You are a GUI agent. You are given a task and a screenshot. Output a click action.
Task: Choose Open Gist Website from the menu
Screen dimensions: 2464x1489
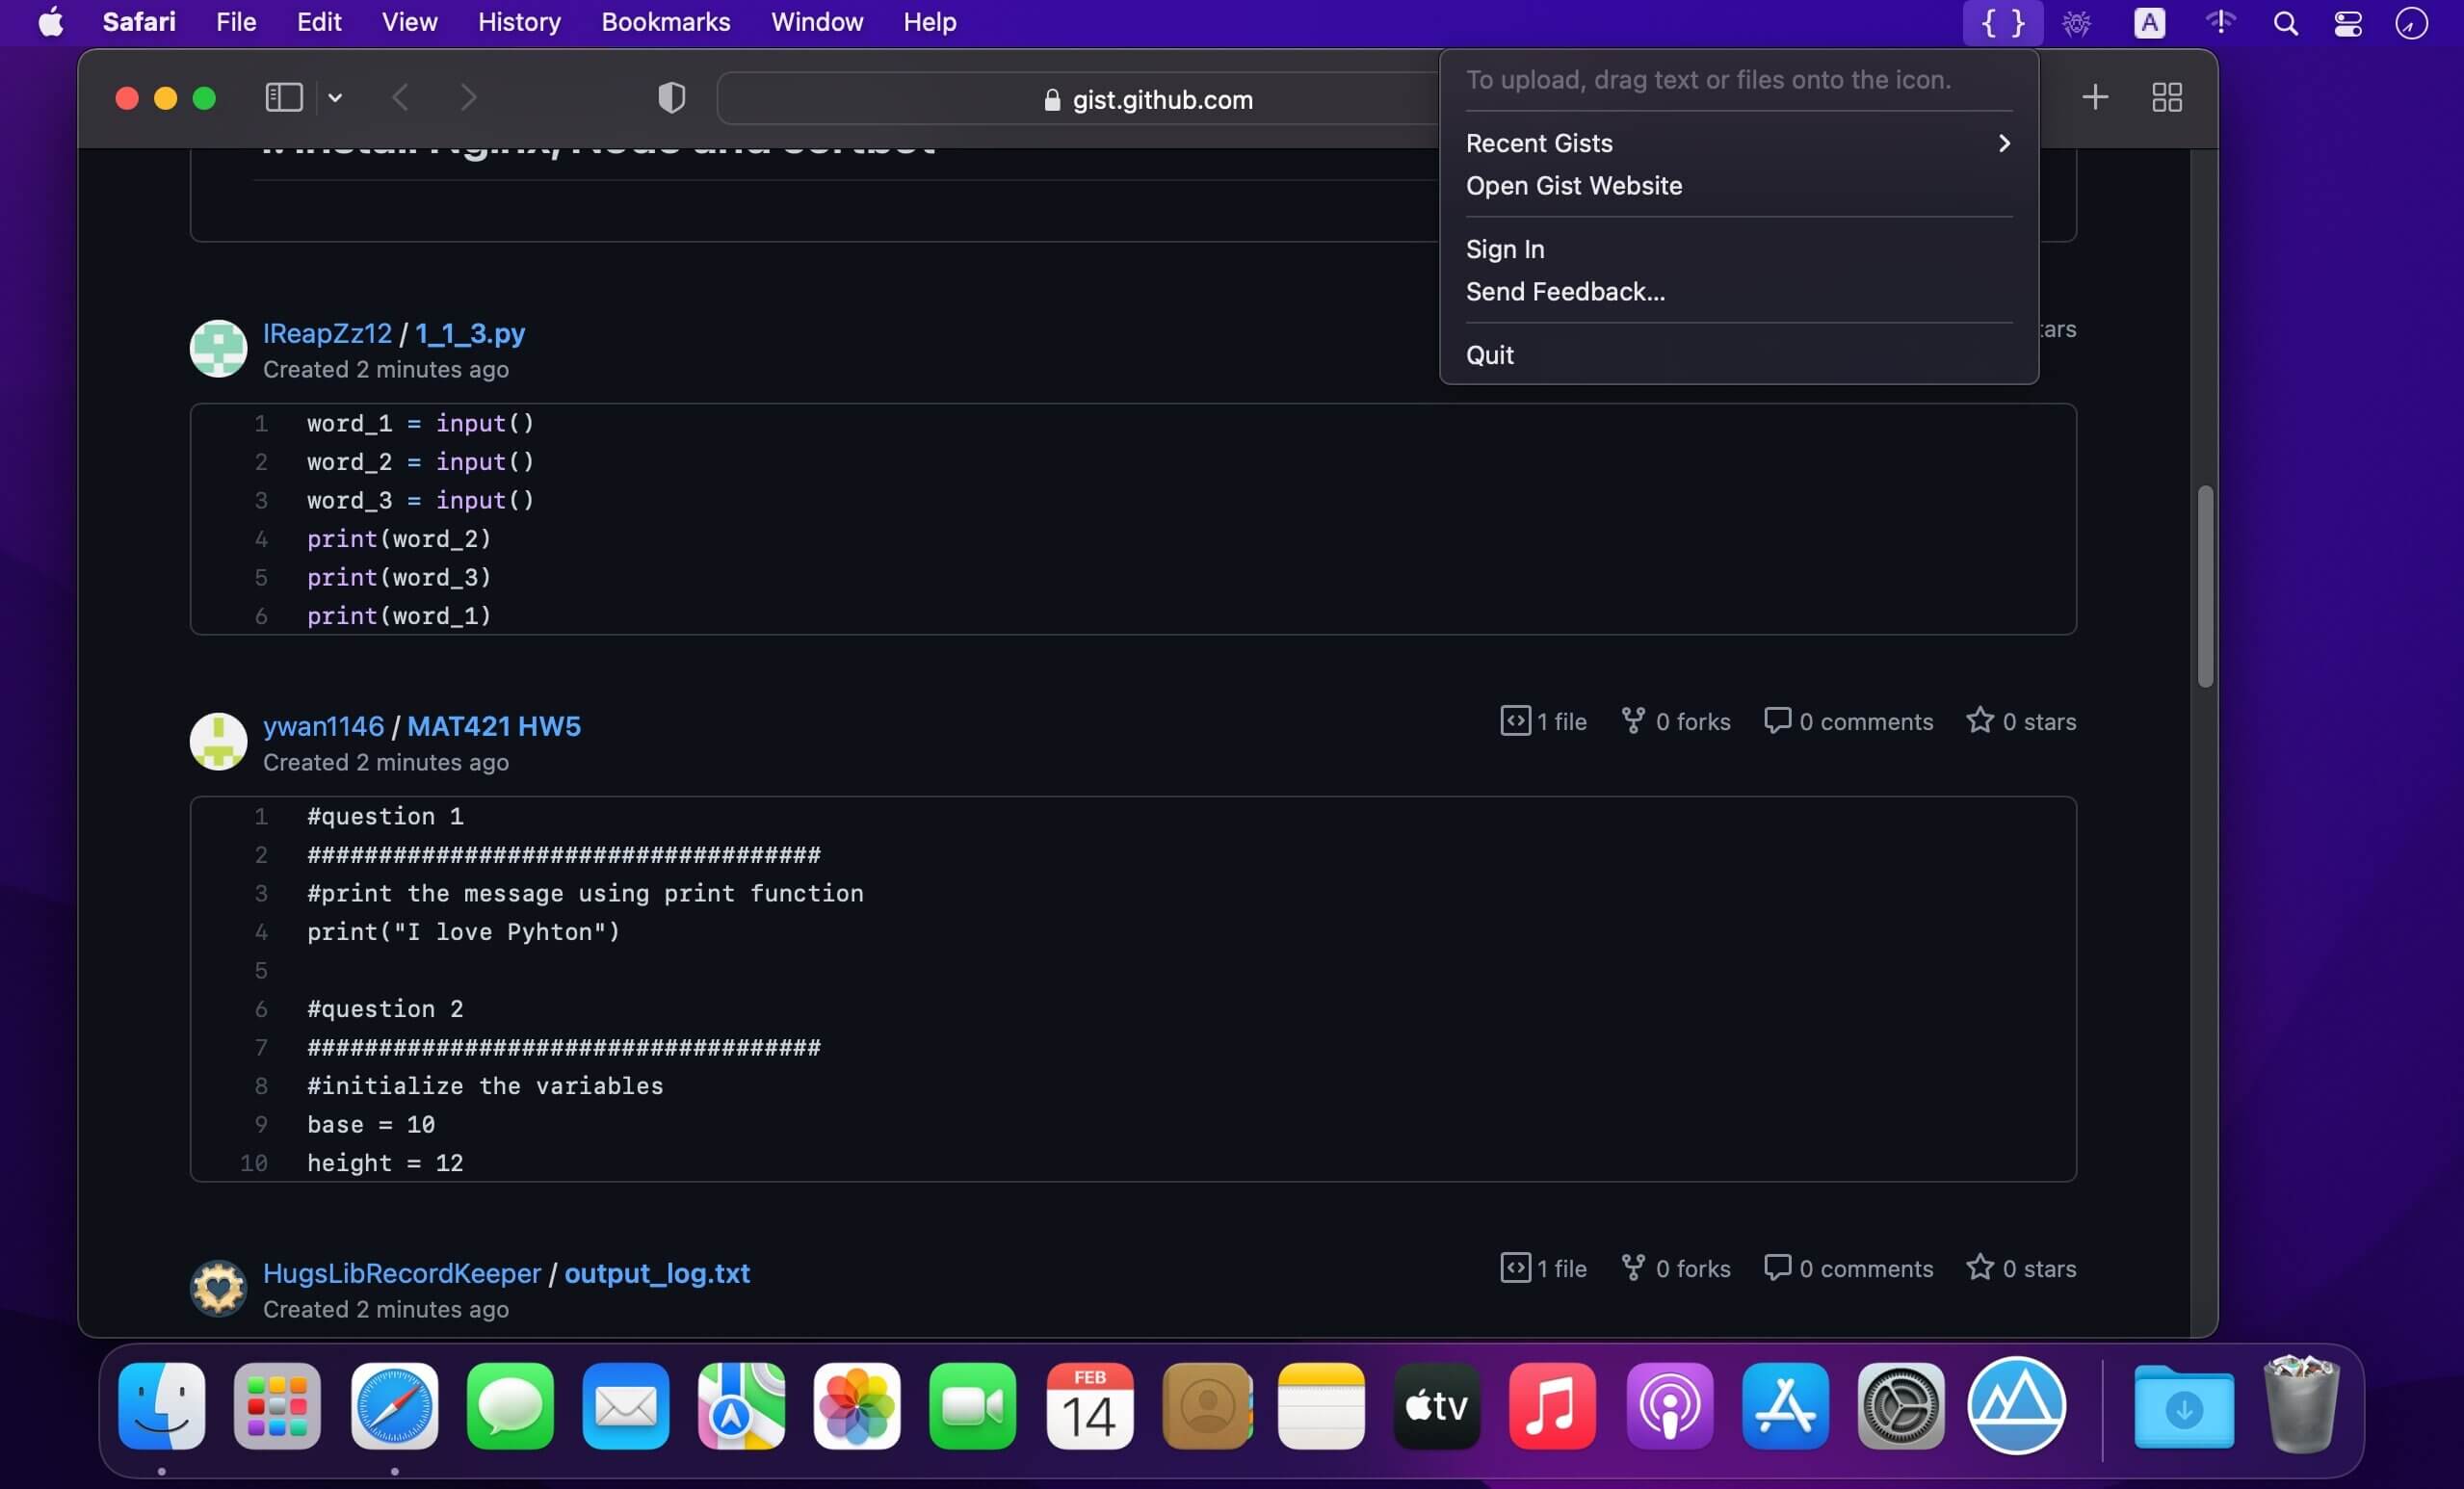(x=1738, y=186)
